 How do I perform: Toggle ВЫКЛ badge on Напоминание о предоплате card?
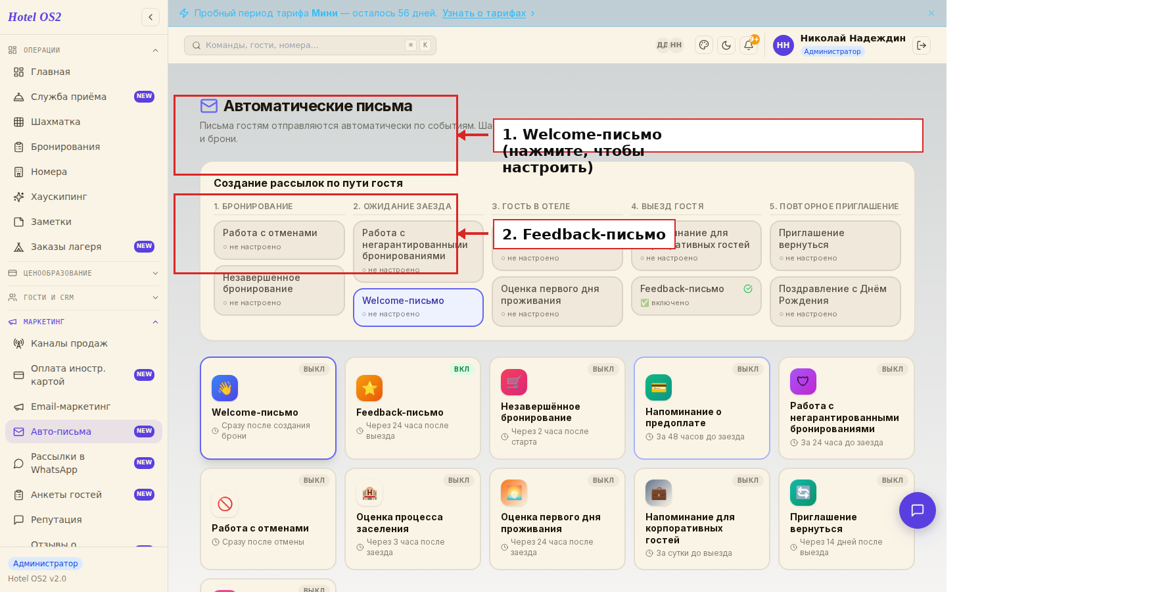(748, 369)
